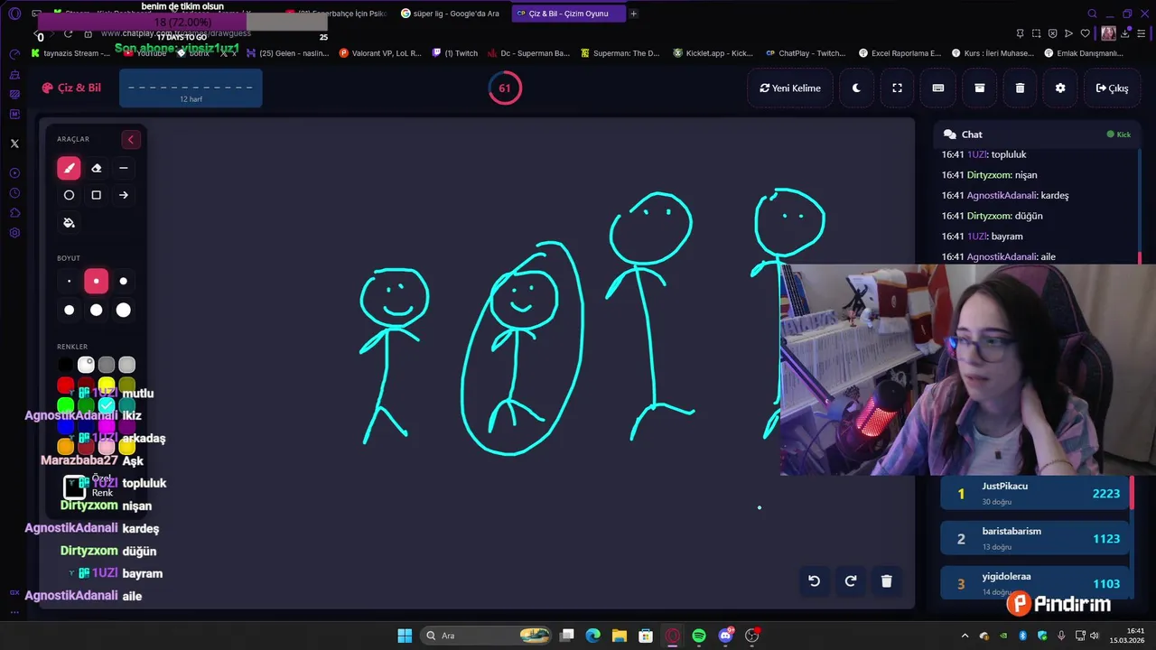Choose the straight line tool
Viewport: 1156px width, 650px height.
[x=124, y=168]
